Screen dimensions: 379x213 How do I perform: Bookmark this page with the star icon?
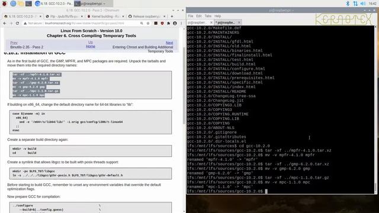(148, 23)
